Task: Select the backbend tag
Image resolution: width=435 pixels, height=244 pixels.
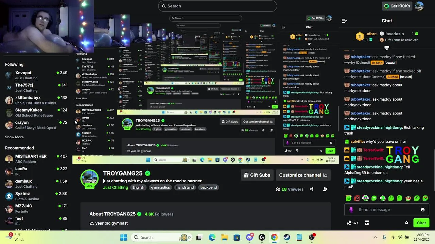Action: tap(208, 187)
